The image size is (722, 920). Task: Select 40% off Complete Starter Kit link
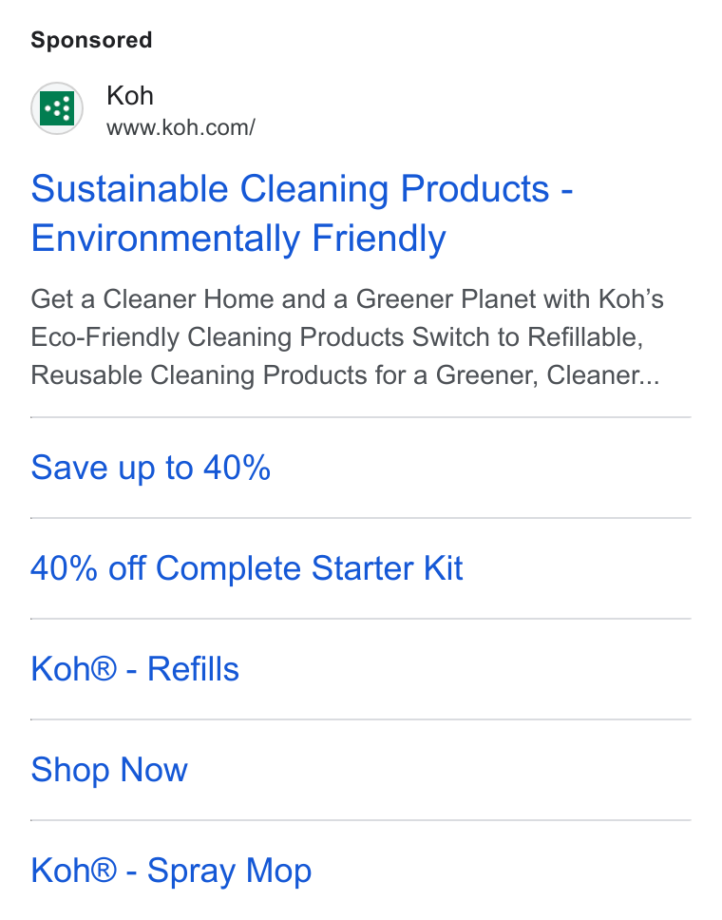point(247,568)
